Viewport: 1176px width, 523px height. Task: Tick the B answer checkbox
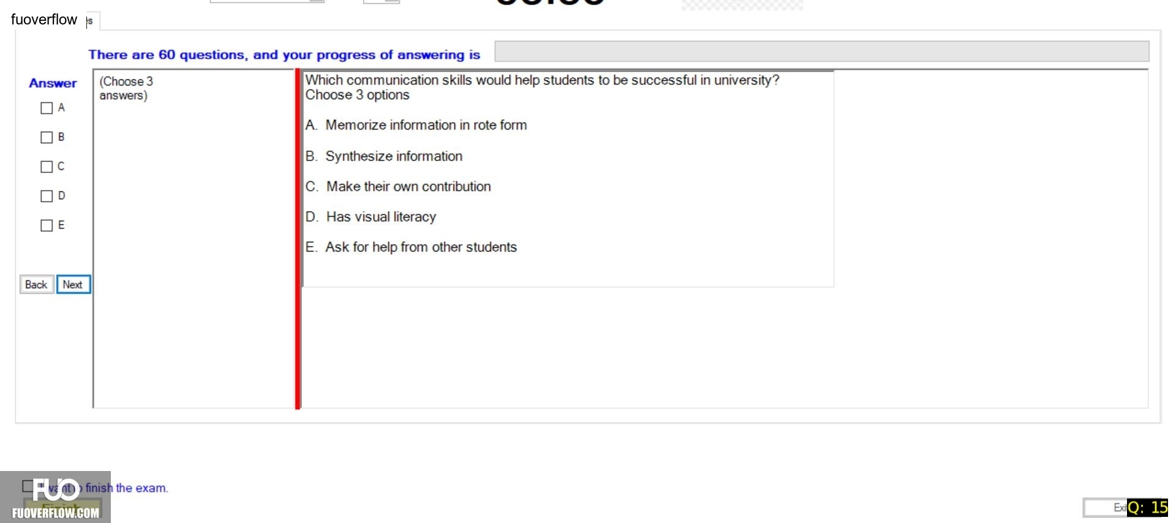47,138
